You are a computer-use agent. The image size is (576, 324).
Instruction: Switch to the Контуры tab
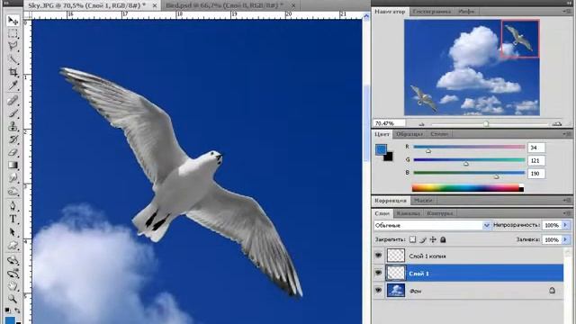[x=440, y=213]
